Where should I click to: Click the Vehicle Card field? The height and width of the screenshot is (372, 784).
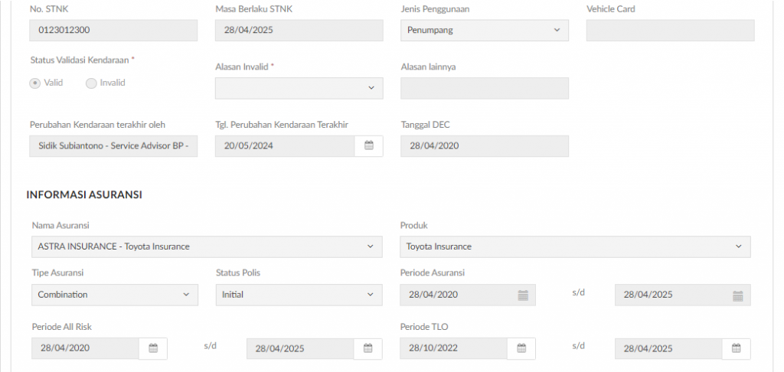point(671,30)
